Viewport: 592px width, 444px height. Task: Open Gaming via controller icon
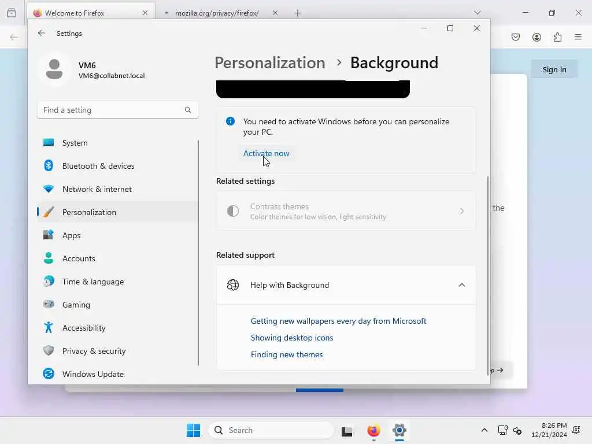[49, 304]
